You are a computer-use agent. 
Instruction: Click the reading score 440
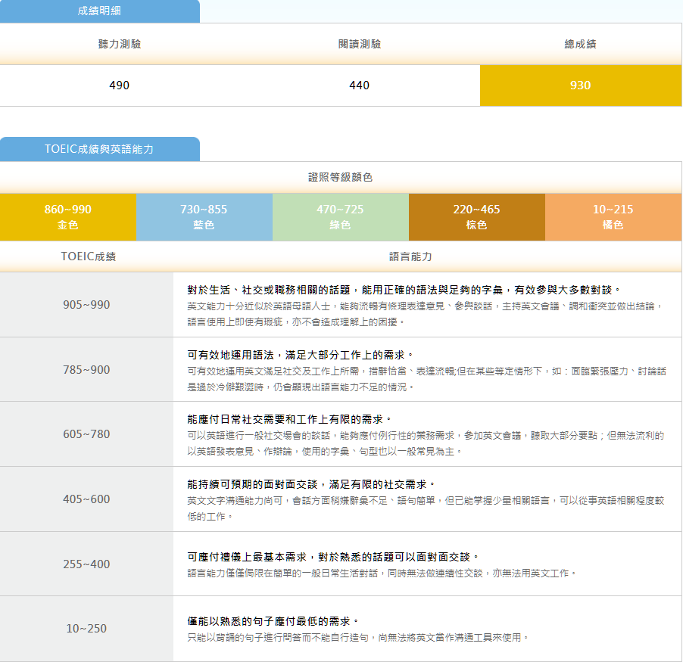click(x=360, y=85)
